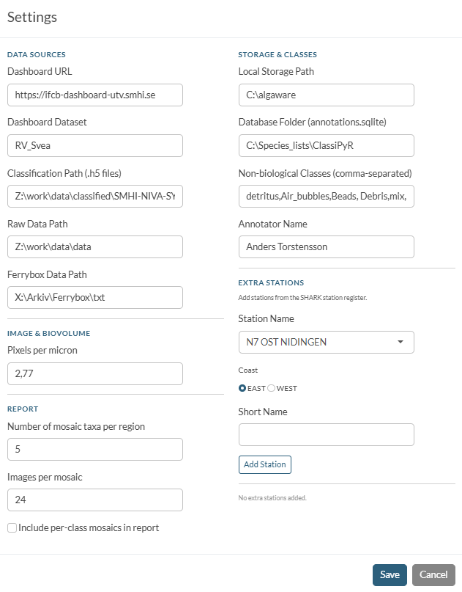The height and width of the screenshot is (592, 462).
Task: Edit the Ferrybox Data Path entry
Action: pyautogui.click(x=94, y=297)
